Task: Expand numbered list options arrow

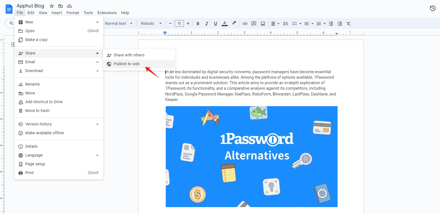Action: (325, 24)
